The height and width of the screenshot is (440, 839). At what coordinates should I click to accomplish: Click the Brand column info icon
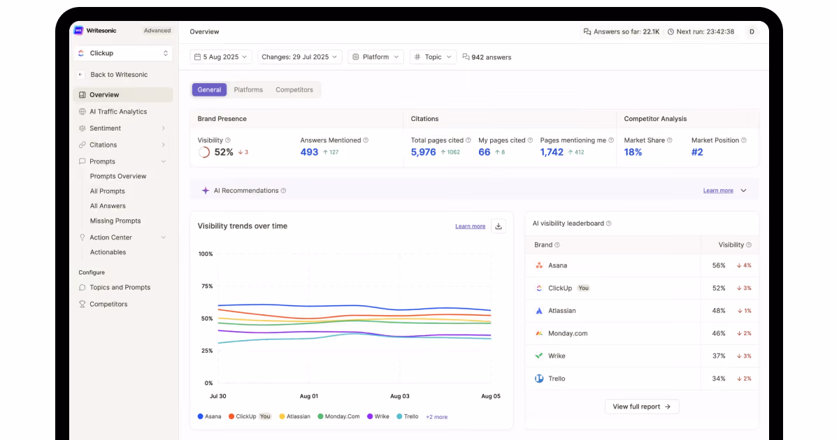click(557, 245)
